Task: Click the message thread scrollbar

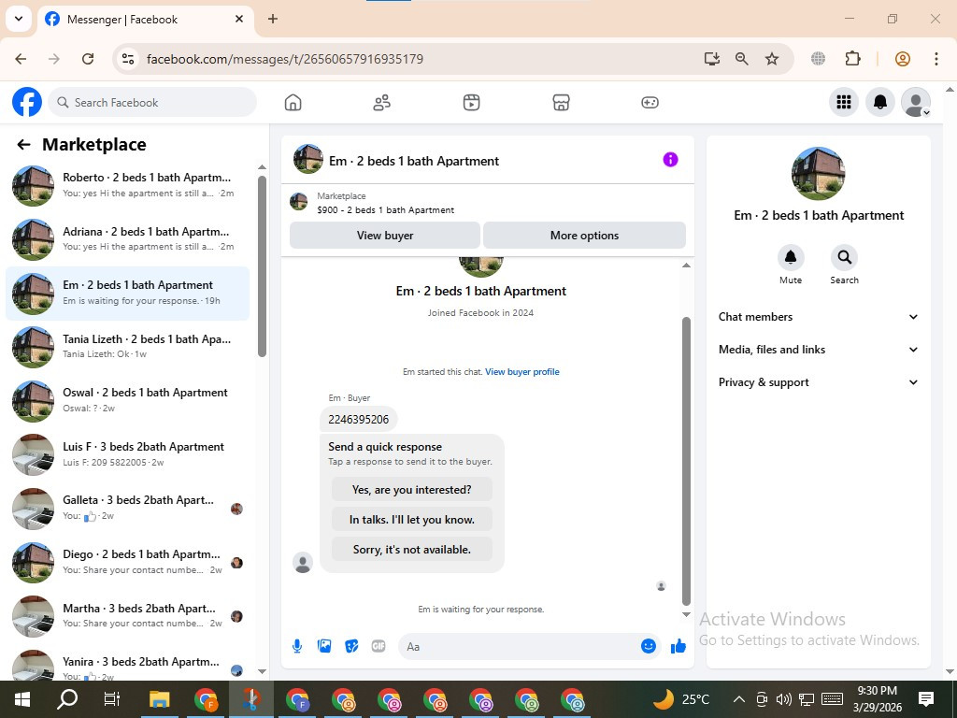Action: pos(686,461)
